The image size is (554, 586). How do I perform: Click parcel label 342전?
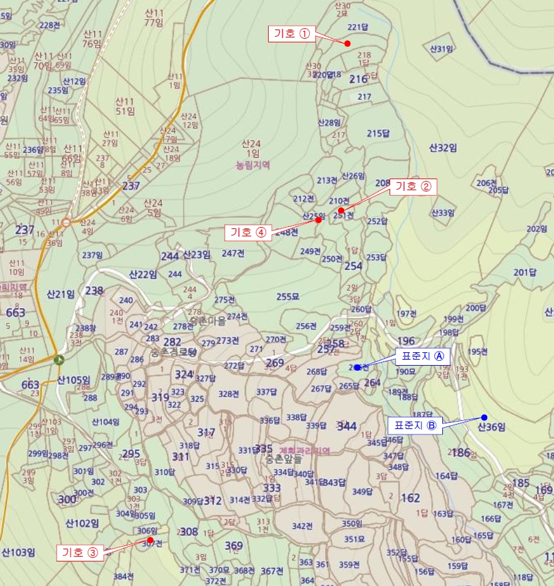coord(302,526)
